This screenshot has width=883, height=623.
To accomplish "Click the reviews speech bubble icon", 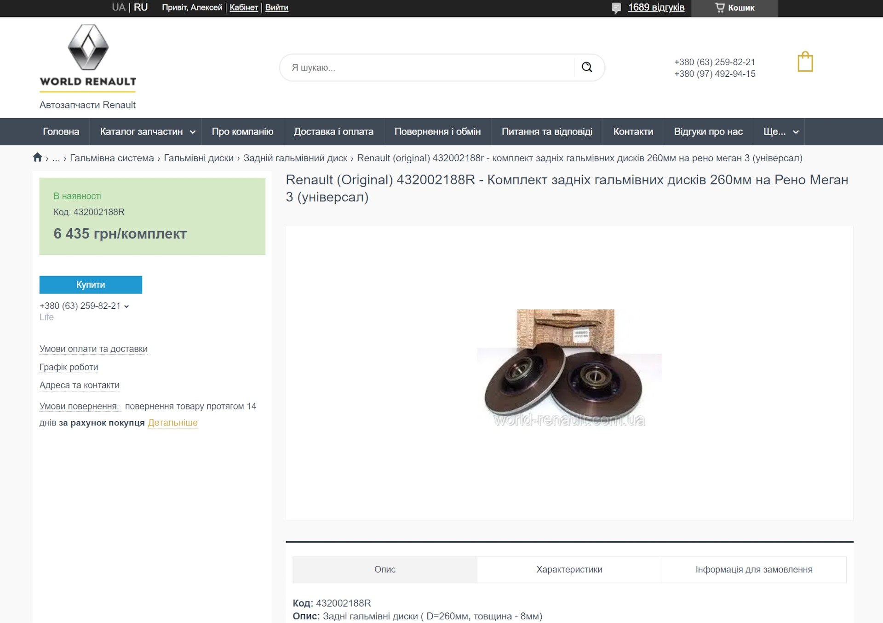I will click(x=616, y=8).
